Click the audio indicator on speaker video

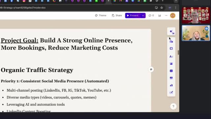pyautogui.click(x=207, y=29)
